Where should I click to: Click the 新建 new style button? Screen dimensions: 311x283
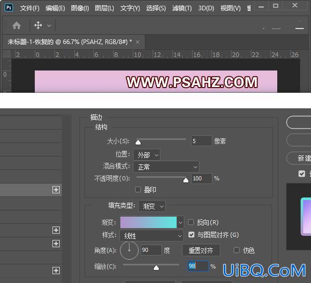pos(299,158)
